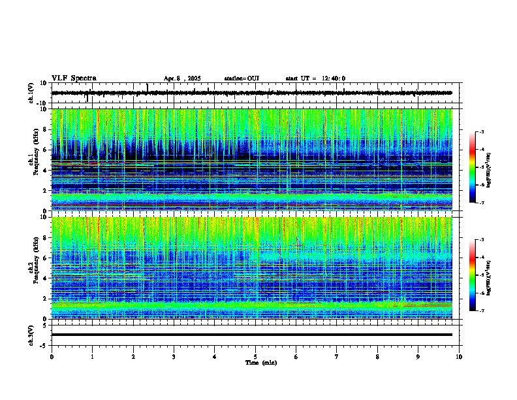
Task: Click inside the ch.1 spectrogram panel
Action: [x=252, y=159]
